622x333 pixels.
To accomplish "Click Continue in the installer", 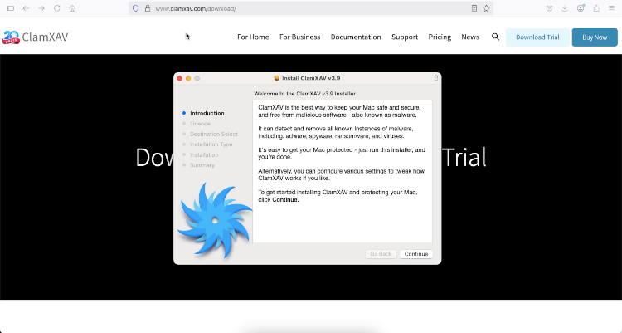I will [x=416, y=254].
